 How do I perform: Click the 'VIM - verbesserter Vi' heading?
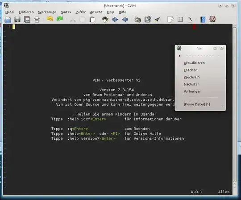(x=116, y=80)
